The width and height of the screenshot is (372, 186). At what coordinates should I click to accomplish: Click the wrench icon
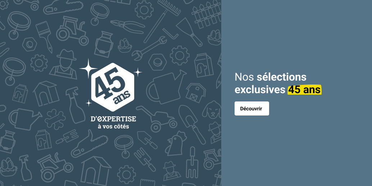[149, 49]
